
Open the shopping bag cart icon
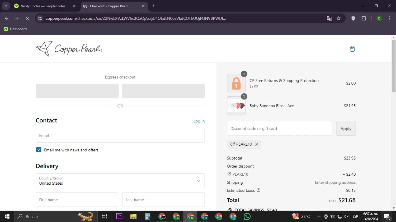coord(352,49)
